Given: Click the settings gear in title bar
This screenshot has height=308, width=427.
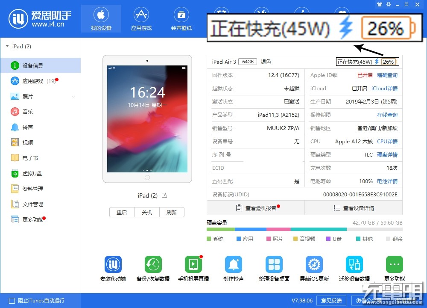Looking at the screenshot, I should click(389, 4).
